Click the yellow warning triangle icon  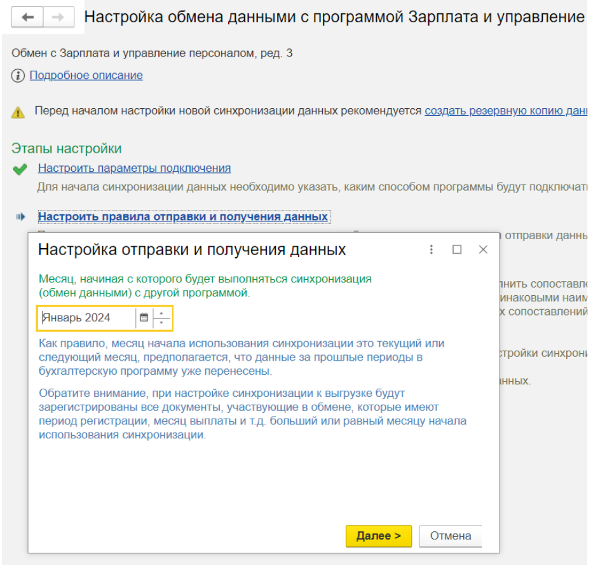pyautogui.click(x=18, y=112)
